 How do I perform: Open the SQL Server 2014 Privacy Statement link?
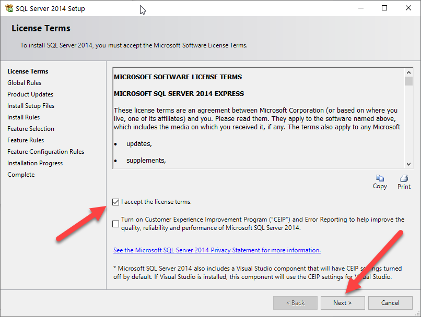(217, 250)
